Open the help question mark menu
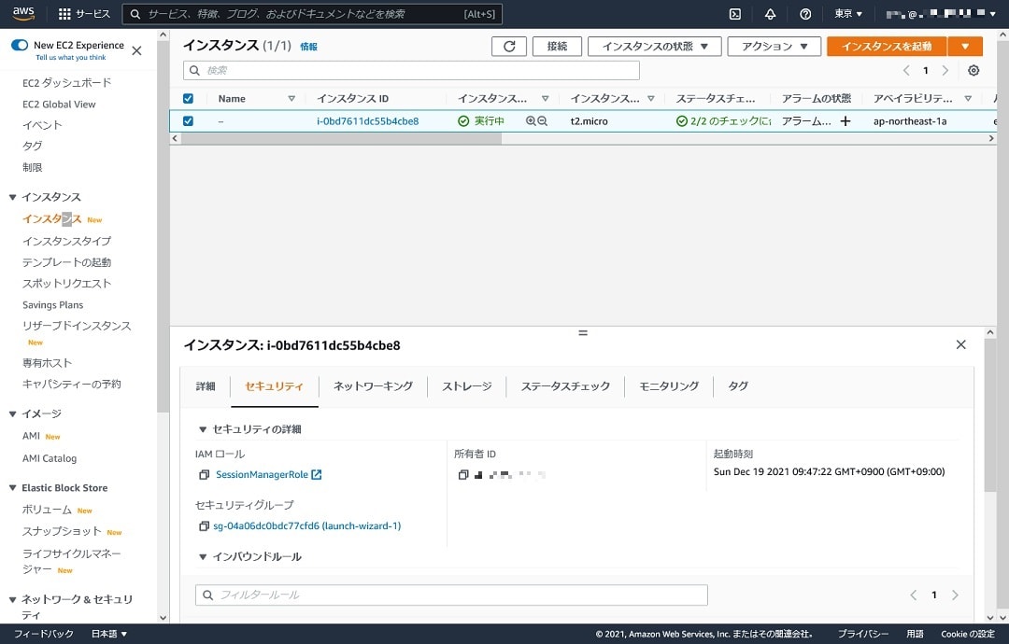The image size is (1009, 644). (x=805, y=13)
